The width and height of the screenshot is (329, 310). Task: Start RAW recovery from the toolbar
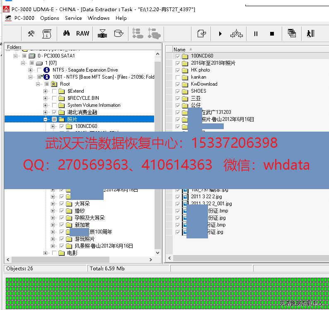tap(82, 34)
